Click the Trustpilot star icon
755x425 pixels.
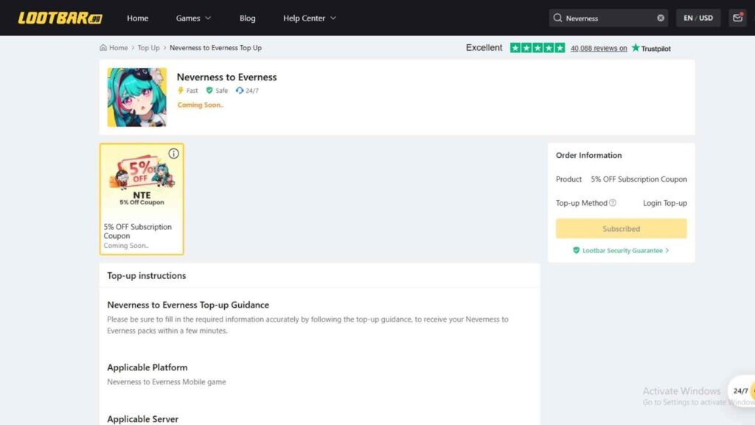pyautogui.click(x=637, y=47)
